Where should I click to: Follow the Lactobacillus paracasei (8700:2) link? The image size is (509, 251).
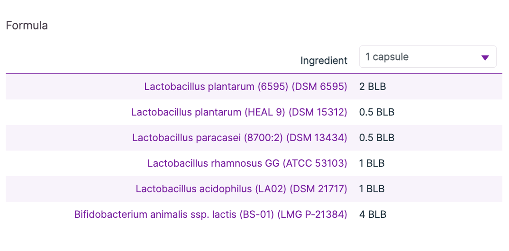(239, 138)
